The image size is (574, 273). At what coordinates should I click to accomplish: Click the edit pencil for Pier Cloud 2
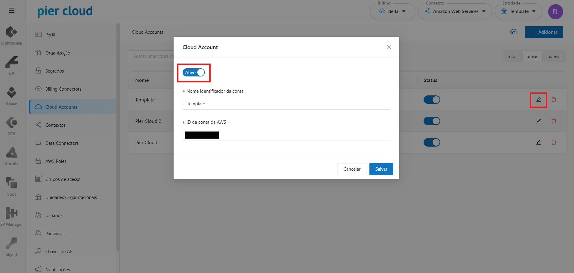[539, 121]
